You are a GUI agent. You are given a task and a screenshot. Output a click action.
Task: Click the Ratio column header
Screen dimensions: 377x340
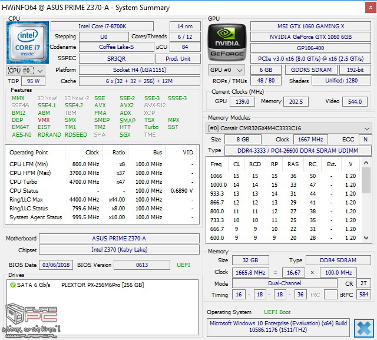[x=118, y=153]
